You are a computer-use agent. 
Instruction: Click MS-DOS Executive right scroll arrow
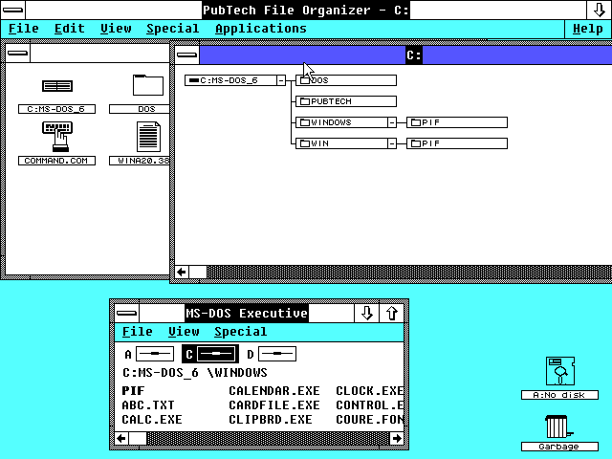click(397, 438)
